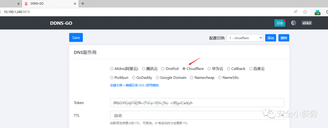Viewport: 328px width, 128px height.
Task: Click the Read aloud icon in address bar
Action: [x=296, y=12]
